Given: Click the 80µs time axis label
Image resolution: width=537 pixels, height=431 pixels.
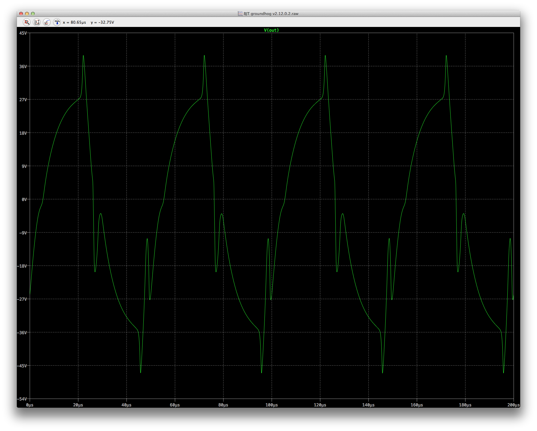Looking at the screenshot, I should 223,405.
